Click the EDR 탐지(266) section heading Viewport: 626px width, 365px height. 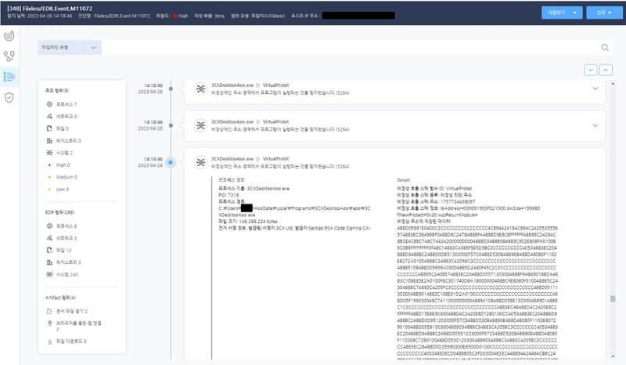[60, 212]
